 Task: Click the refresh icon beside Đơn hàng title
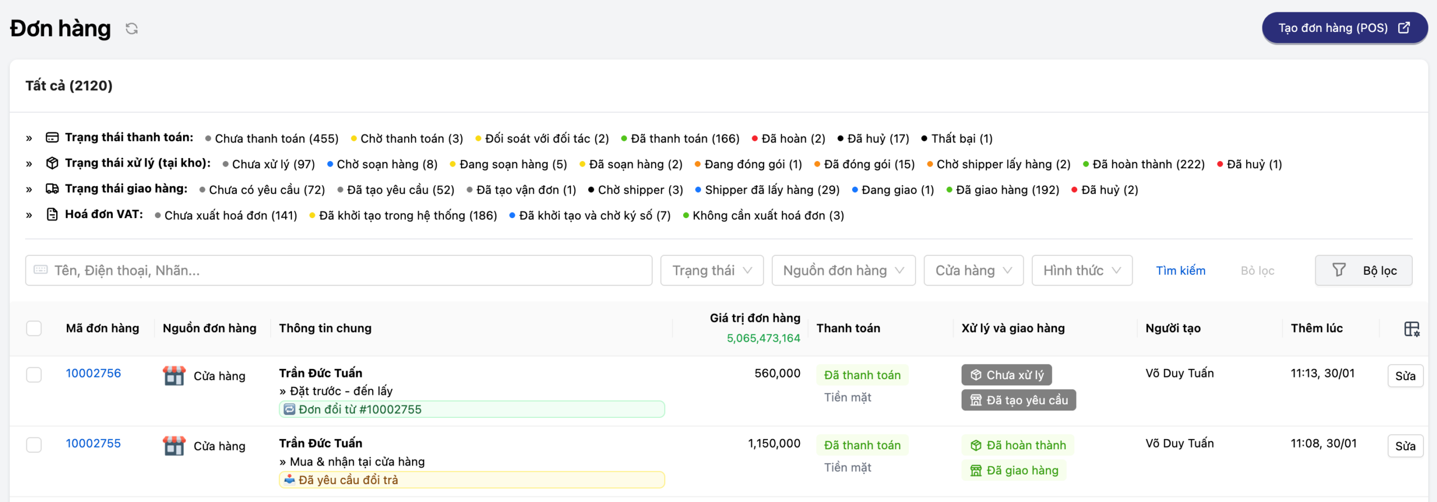(x=132, y=29)
